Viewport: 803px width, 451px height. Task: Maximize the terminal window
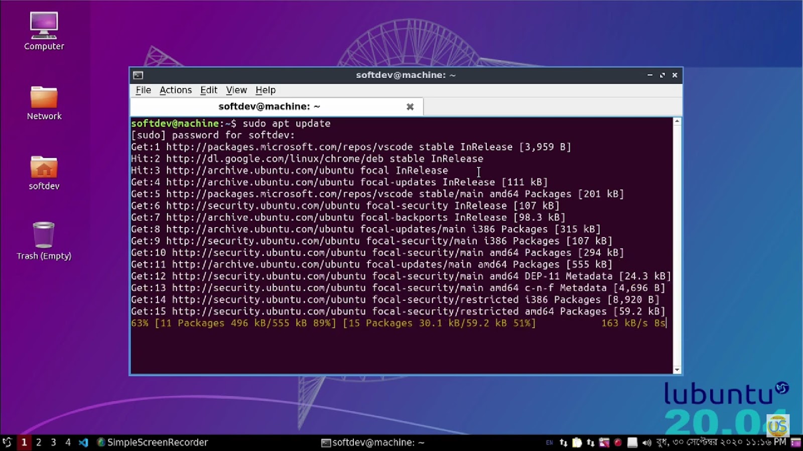pos(662,75)
